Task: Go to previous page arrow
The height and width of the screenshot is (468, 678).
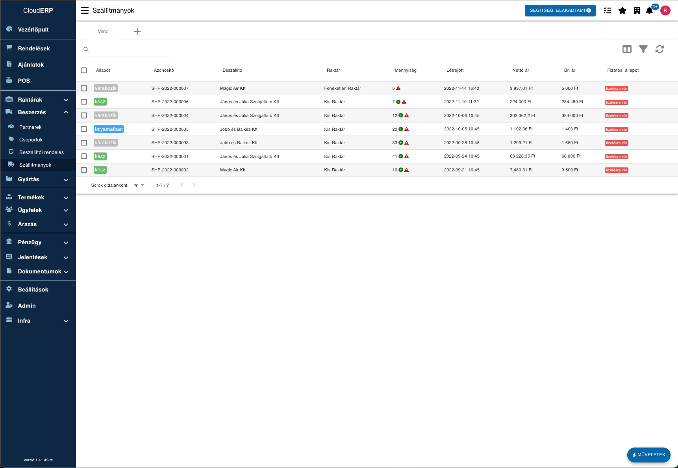Action: 182,185
